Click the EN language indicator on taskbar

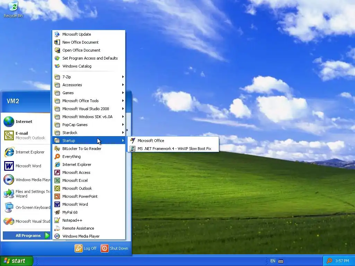click(x=273, y=261)
